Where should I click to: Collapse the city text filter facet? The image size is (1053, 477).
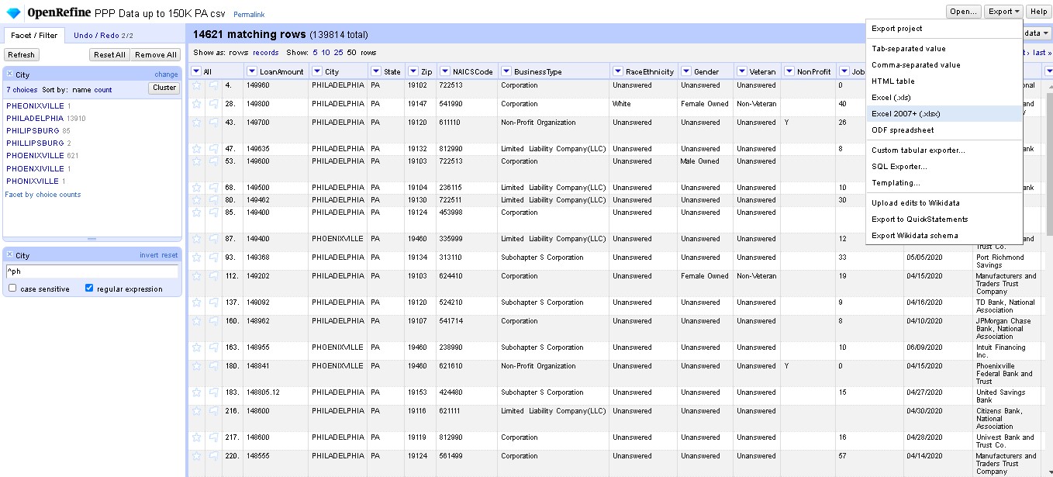[8, 254]
